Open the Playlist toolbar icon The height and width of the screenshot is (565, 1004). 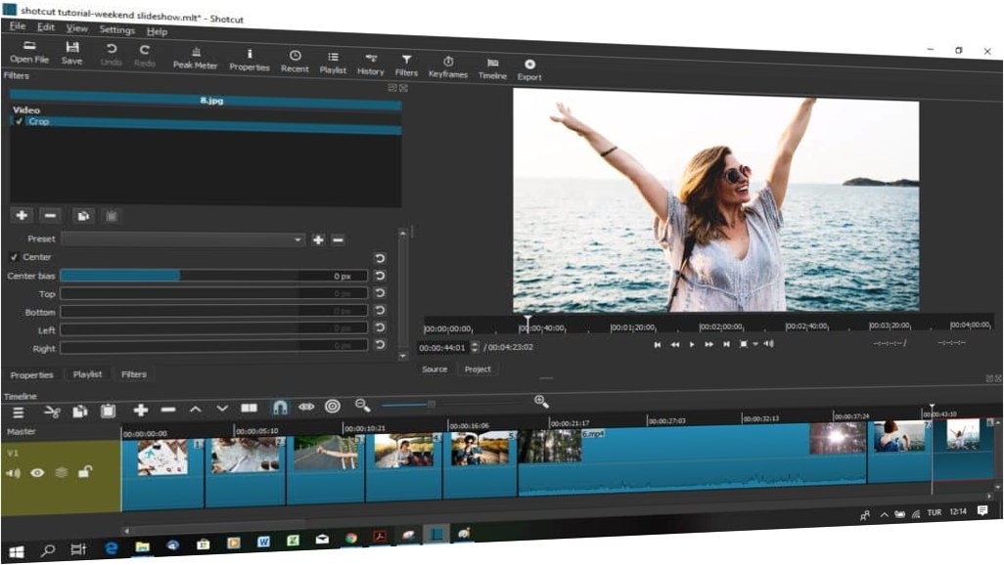pyautogui.click(x=333, y=63)
